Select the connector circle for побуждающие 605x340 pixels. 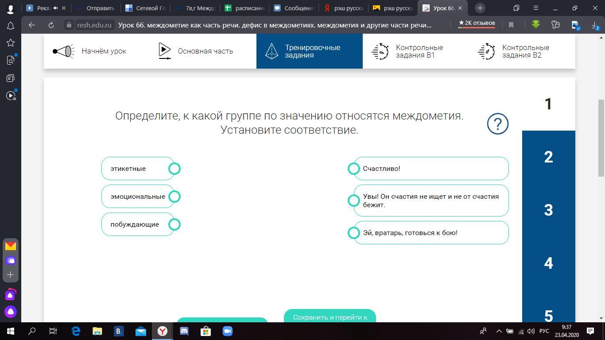pos(175,224)
